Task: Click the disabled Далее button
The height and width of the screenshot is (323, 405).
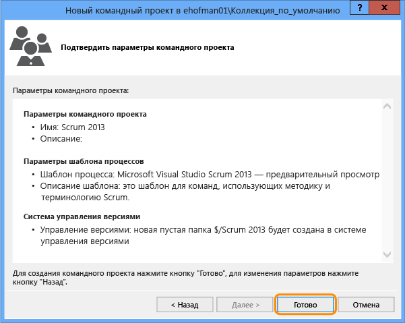Action: [x=245, y=305]
